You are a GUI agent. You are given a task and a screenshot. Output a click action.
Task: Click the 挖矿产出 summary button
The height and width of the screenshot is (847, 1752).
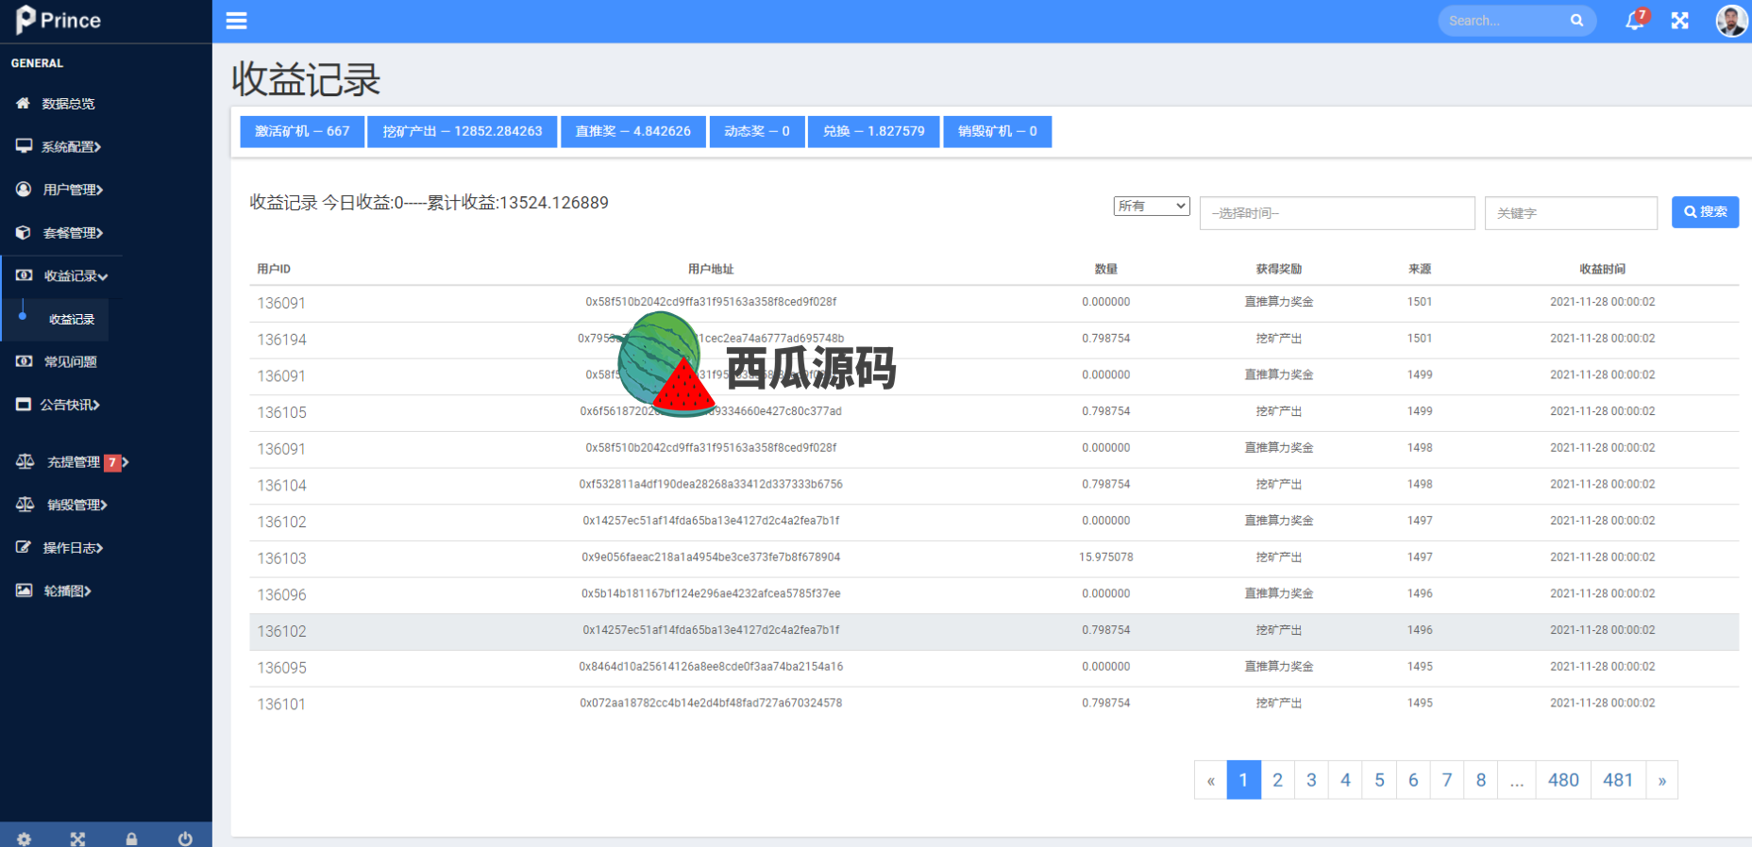point(462,132)
